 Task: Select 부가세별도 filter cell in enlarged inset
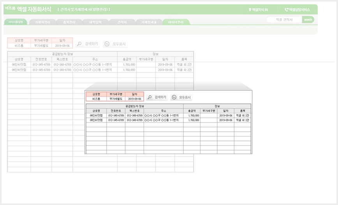click(116, 99)
